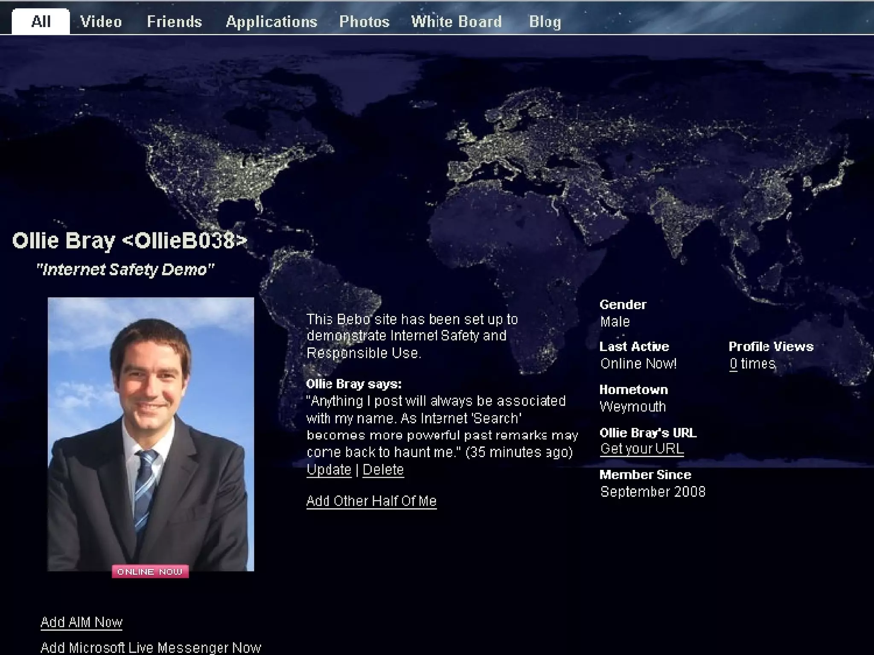Open the Blog tab
Screen dimensions: 874x655
[x=545, y=22]
